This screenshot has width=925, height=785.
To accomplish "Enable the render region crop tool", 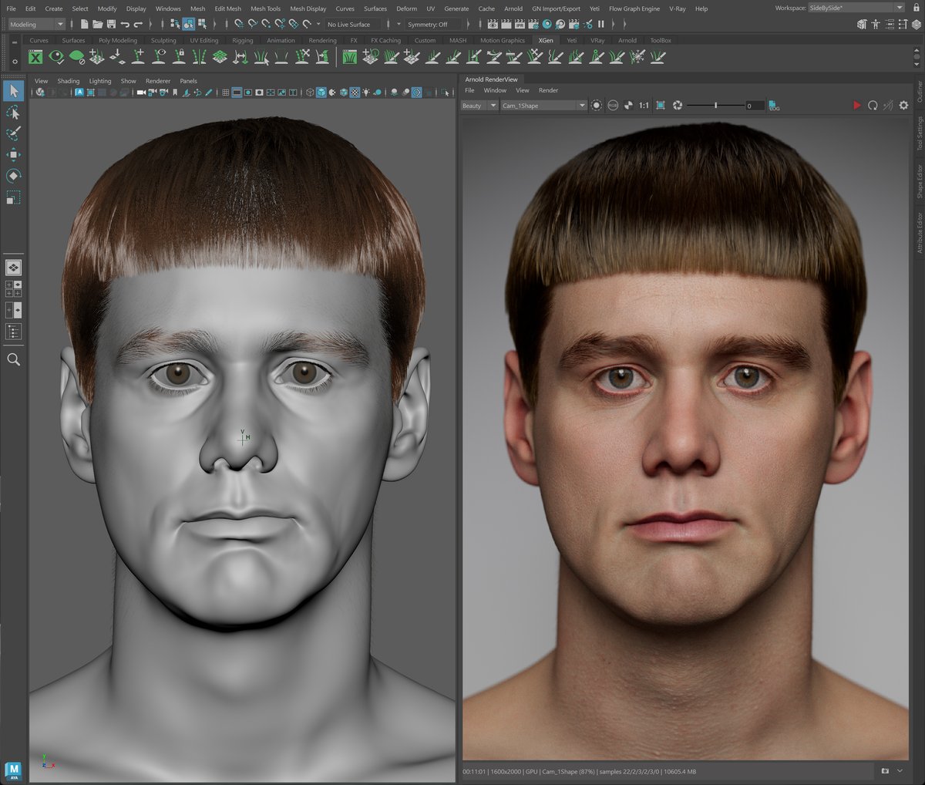I will 661,105.
